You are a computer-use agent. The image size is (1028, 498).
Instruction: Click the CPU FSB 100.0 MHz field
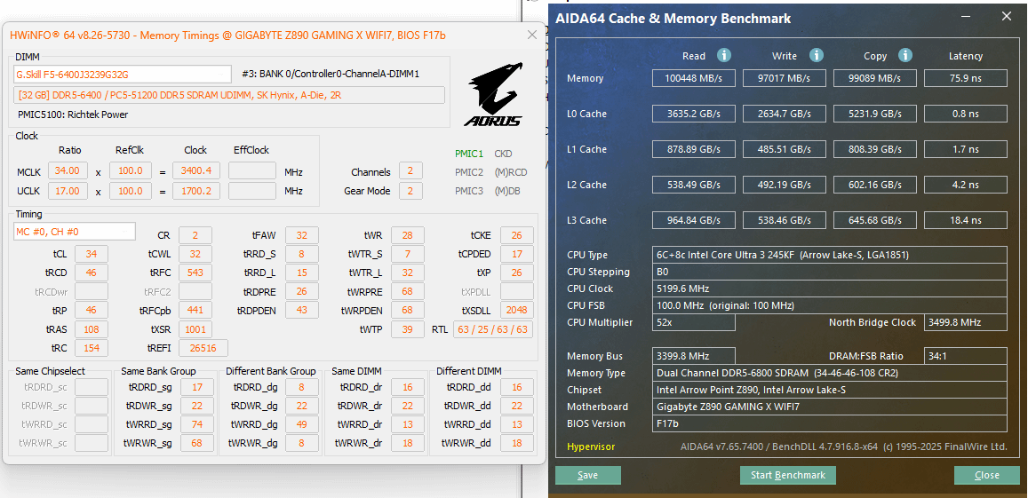point(830,305)
